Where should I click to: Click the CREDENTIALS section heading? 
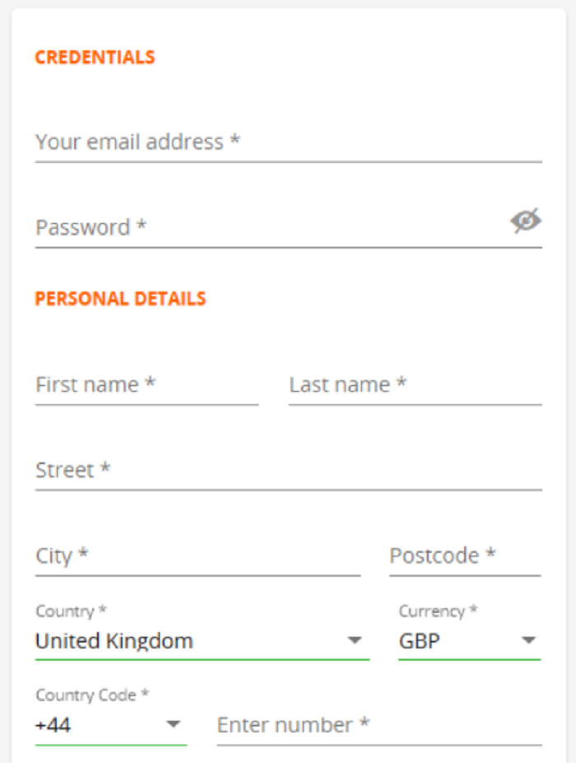tap(95, 58)
